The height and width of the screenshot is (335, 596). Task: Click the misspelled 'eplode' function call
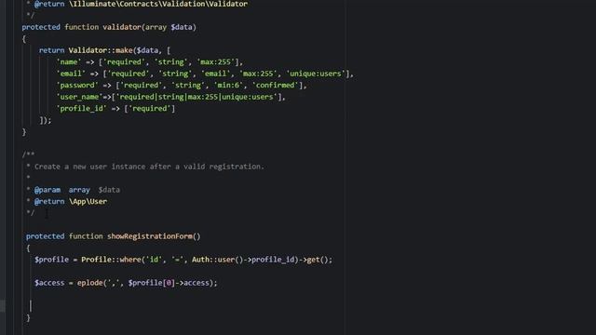(x=89, y=283)
